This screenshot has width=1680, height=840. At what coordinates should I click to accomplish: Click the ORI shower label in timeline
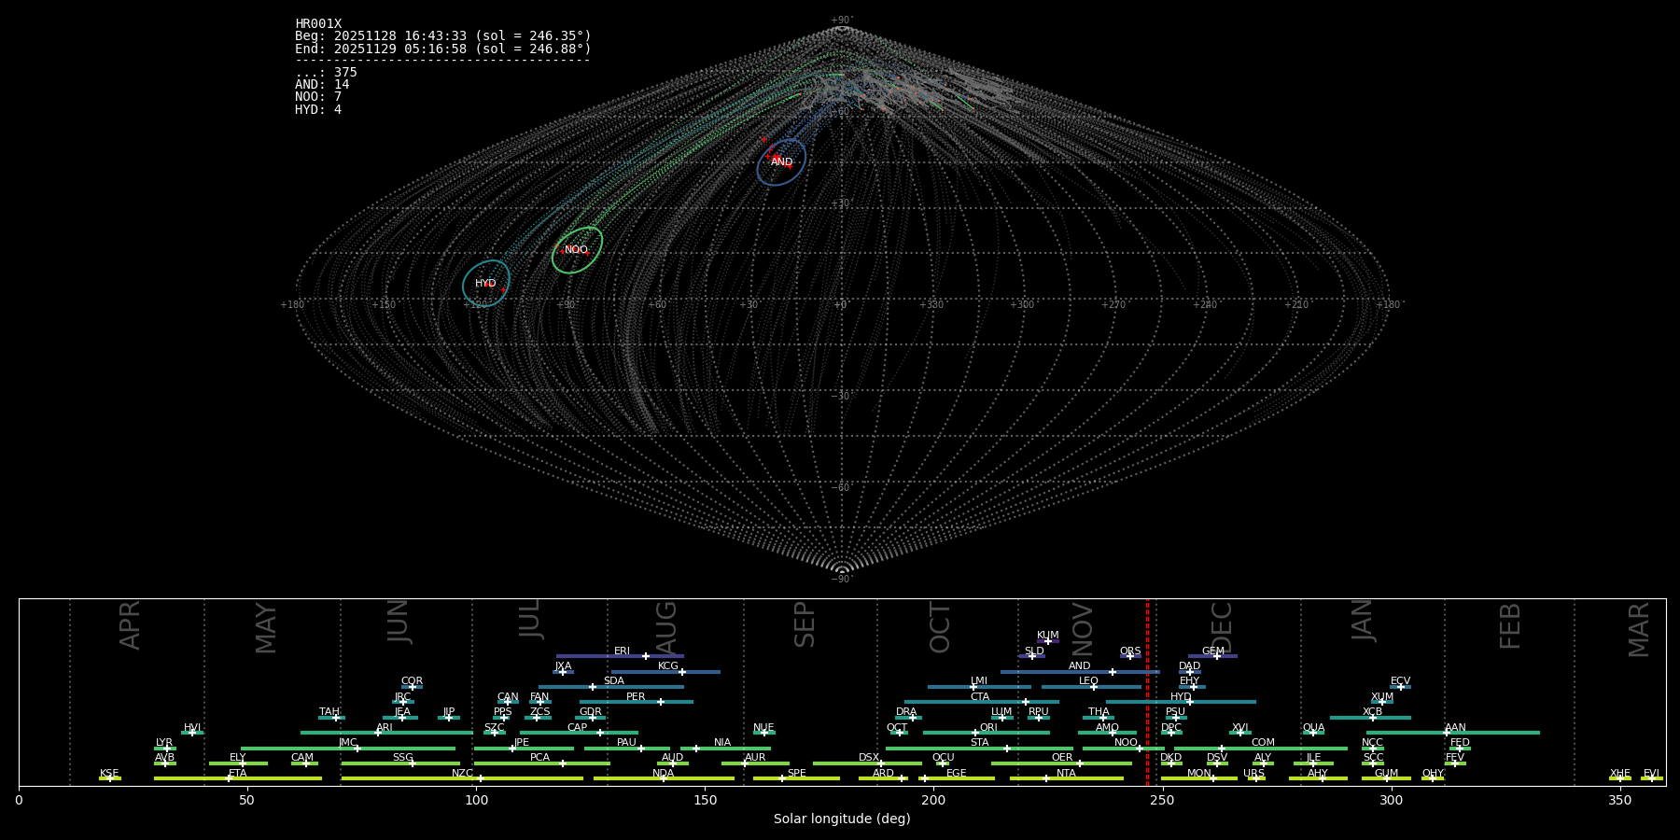[x=988, y=728]
